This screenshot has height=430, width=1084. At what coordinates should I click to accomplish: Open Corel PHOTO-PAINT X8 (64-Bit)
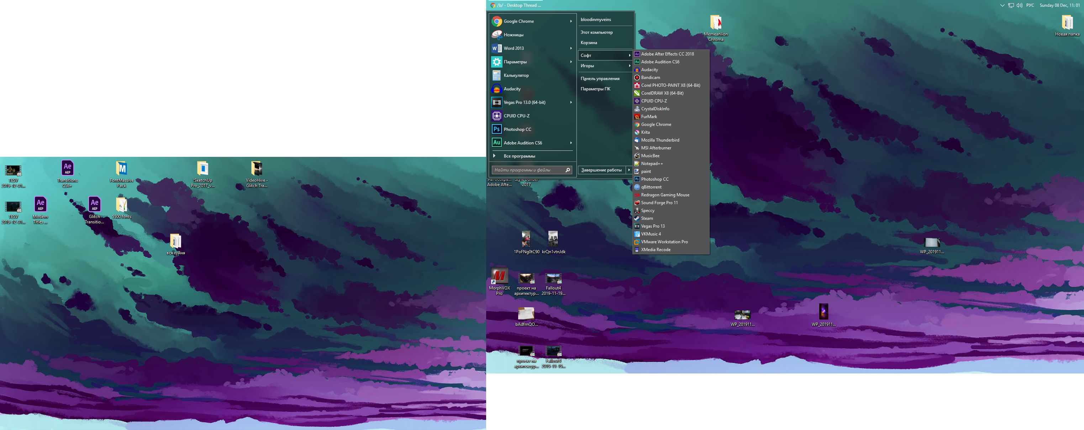tap(671, 85)
